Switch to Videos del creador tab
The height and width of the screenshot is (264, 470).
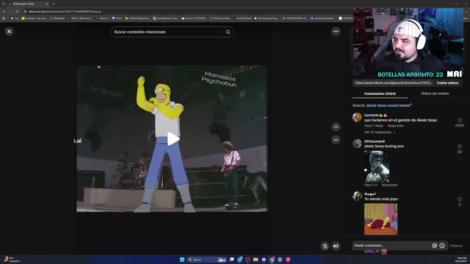[435, 93]
